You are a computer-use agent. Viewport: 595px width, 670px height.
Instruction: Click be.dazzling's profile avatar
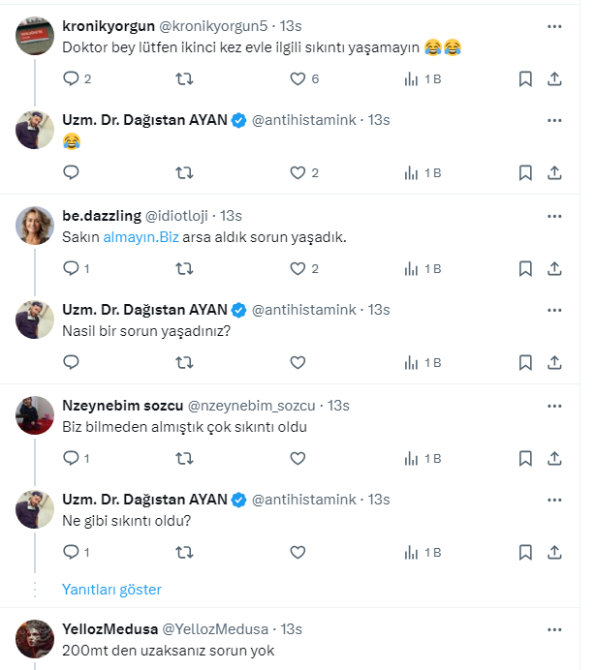pyautogui.click(x=35, y=225)
